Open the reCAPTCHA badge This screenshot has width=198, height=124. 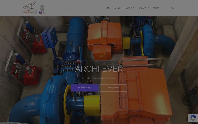click(x=193, y=118)
